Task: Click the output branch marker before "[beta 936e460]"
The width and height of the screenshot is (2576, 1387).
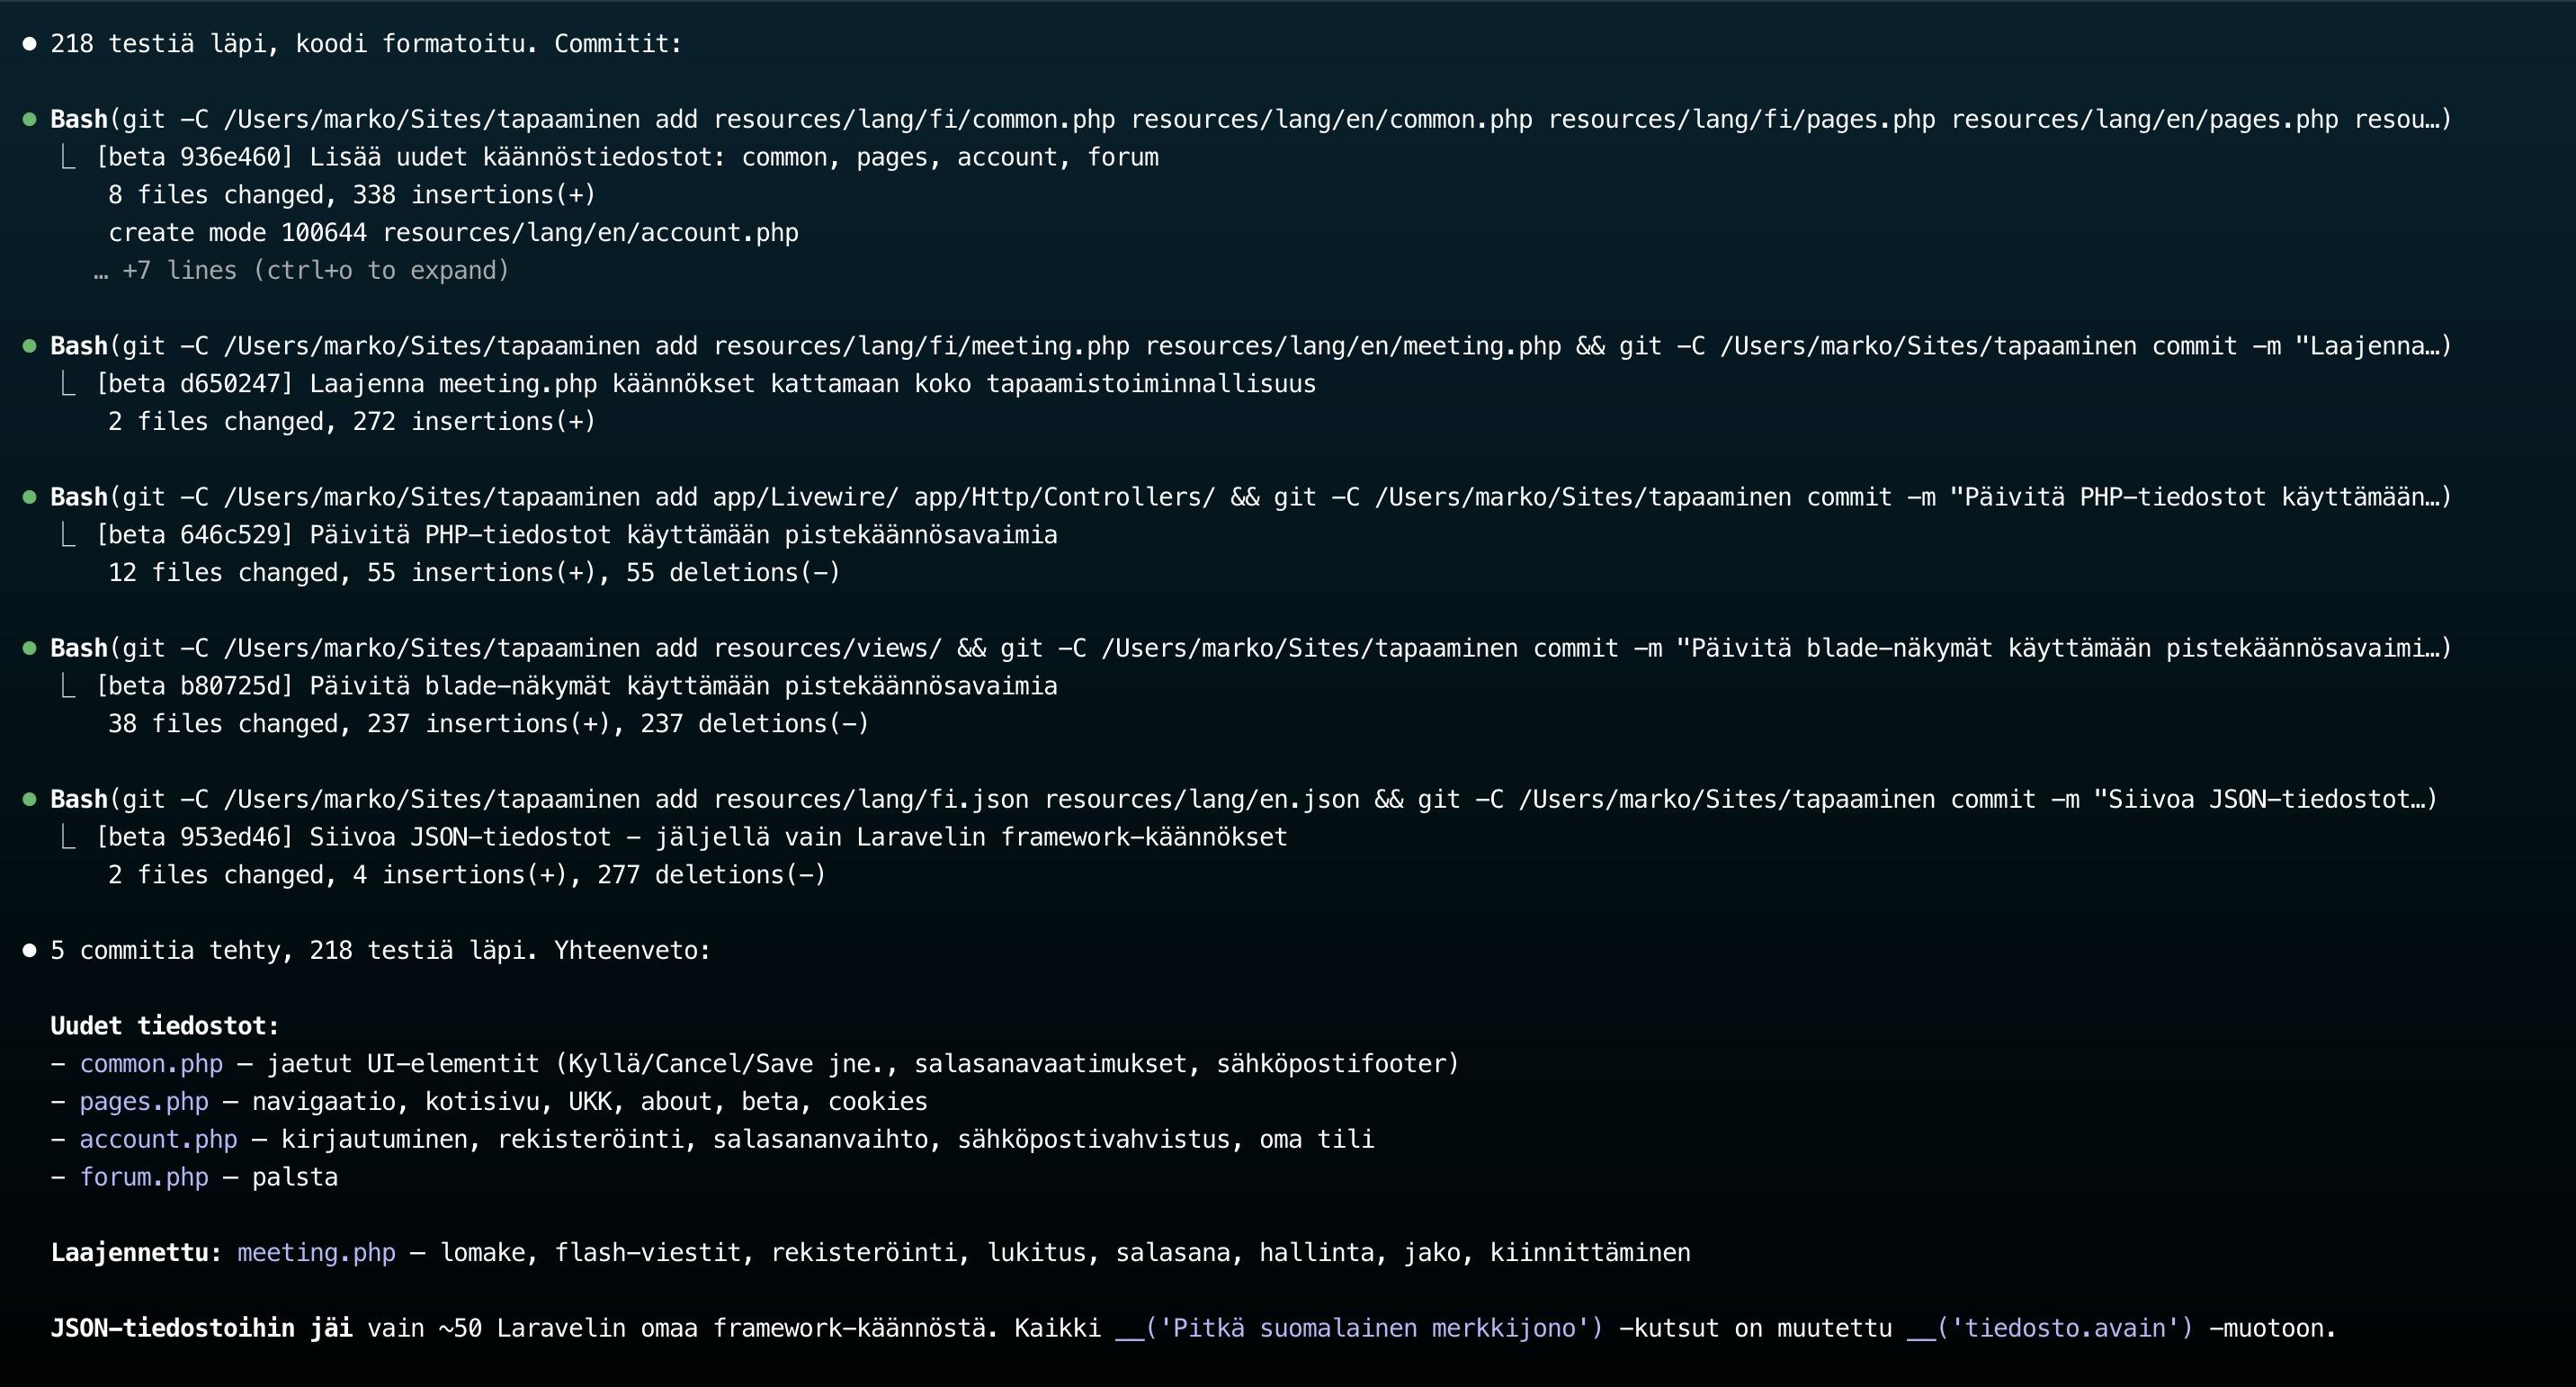Action: [68, 158]
